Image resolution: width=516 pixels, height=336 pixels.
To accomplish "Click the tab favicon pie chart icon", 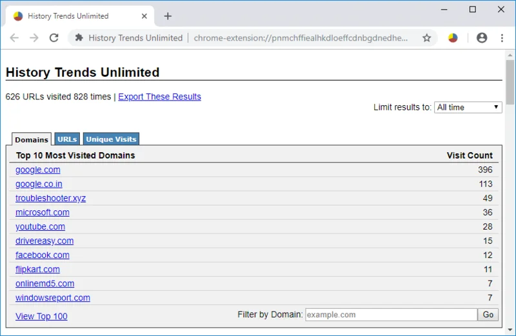I will coord(18,16).
